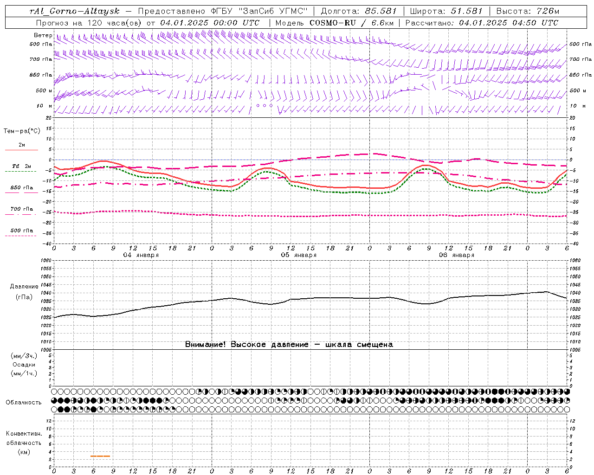Select the latitude value Широта: 51.581
Screen dimensions: 594x475
[x=446, y=11]
